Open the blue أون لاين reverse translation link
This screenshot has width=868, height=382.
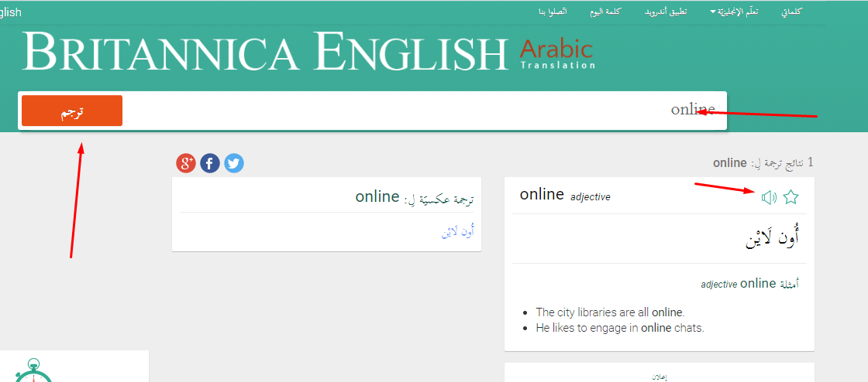coord(456,230)
